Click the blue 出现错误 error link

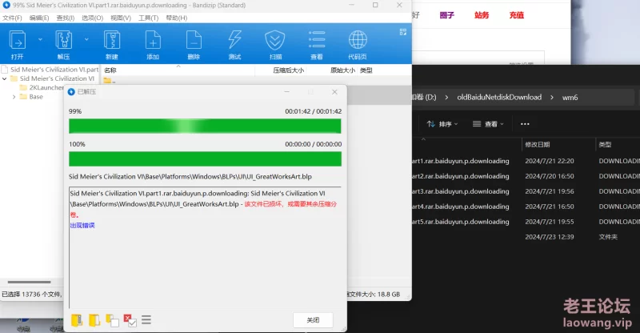(82, 225)
